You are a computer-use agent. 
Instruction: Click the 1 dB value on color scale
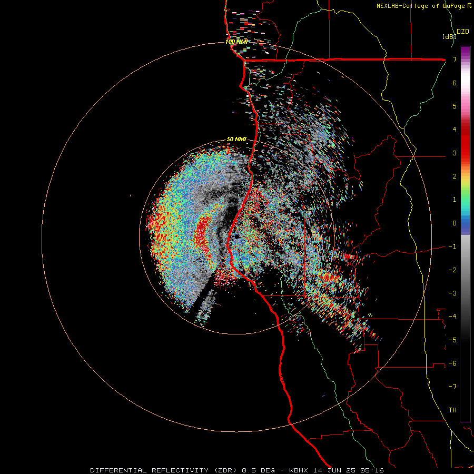(455, 200)
